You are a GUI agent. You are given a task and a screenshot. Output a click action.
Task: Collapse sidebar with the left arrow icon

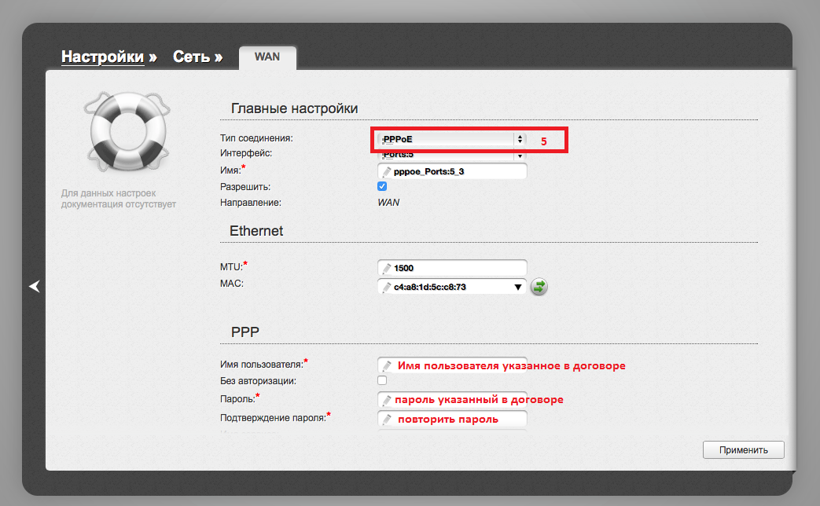coord(34,287)
